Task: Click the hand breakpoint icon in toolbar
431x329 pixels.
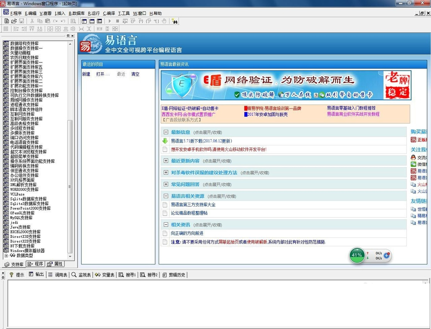Action: coord(164,21)
